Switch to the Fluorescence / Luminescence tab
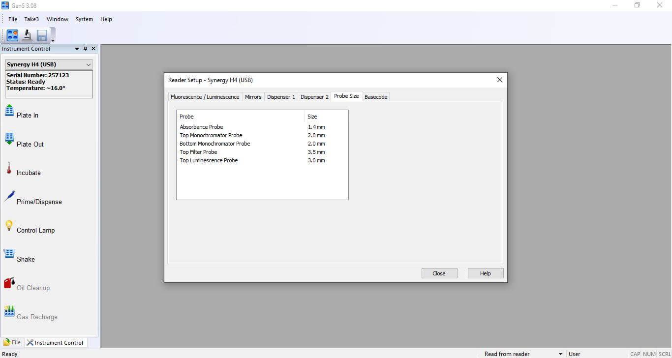This screenshot has width=672, height=358. point(205,97)
